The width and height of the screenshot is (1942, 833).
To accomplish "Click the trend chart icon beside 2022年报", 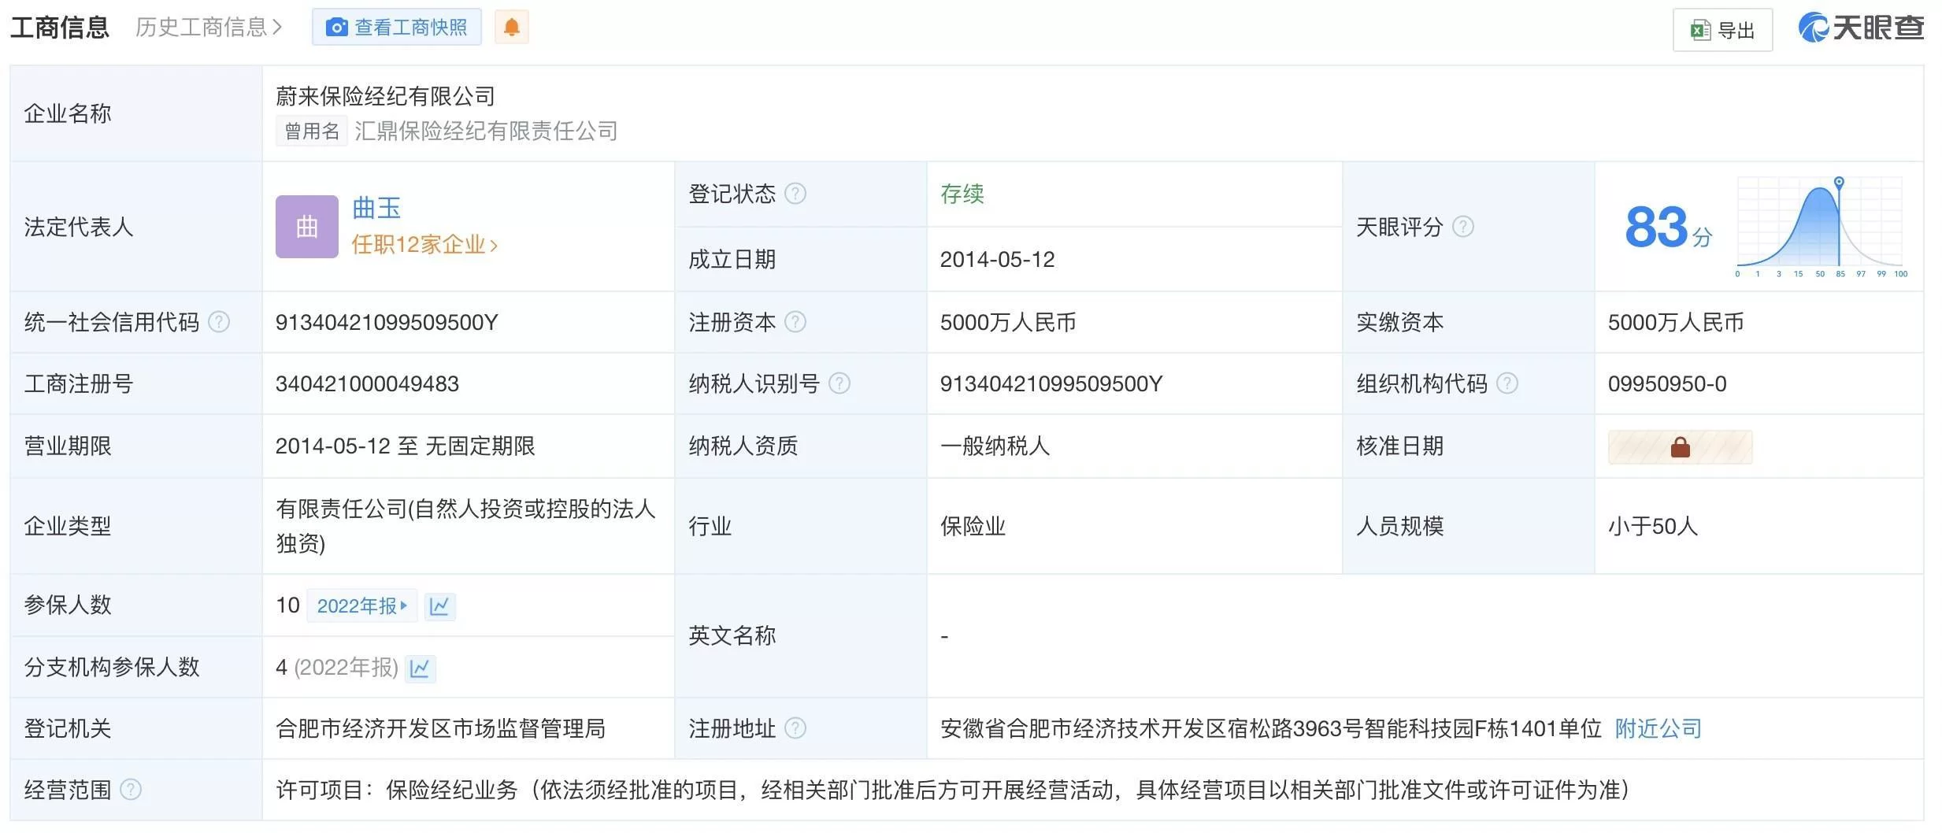I will [439, 606].
